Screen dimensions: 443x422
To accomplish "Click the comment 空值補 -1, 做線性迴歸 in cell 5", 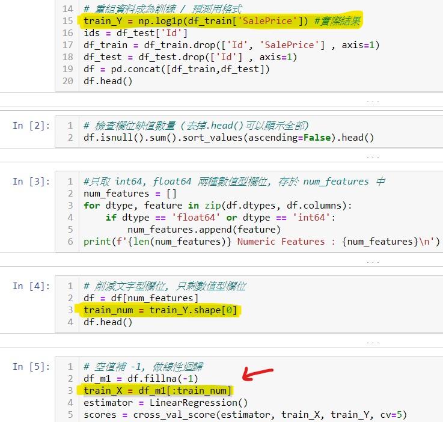I will pos(143,366).
